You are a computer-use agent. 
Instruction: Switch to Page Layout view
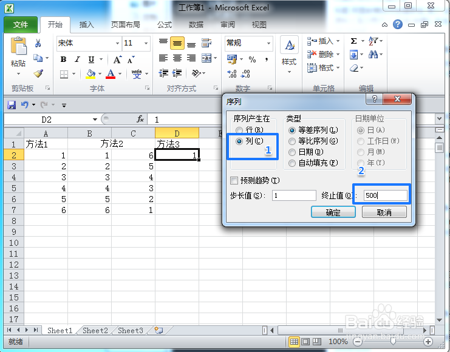tap(305, 342)
